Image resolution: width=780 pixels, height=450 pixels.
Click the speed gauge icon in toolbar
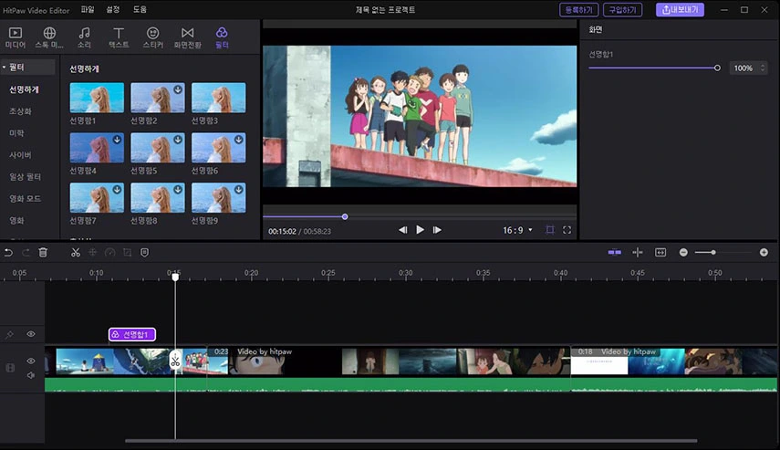click(x=110, y=252)
